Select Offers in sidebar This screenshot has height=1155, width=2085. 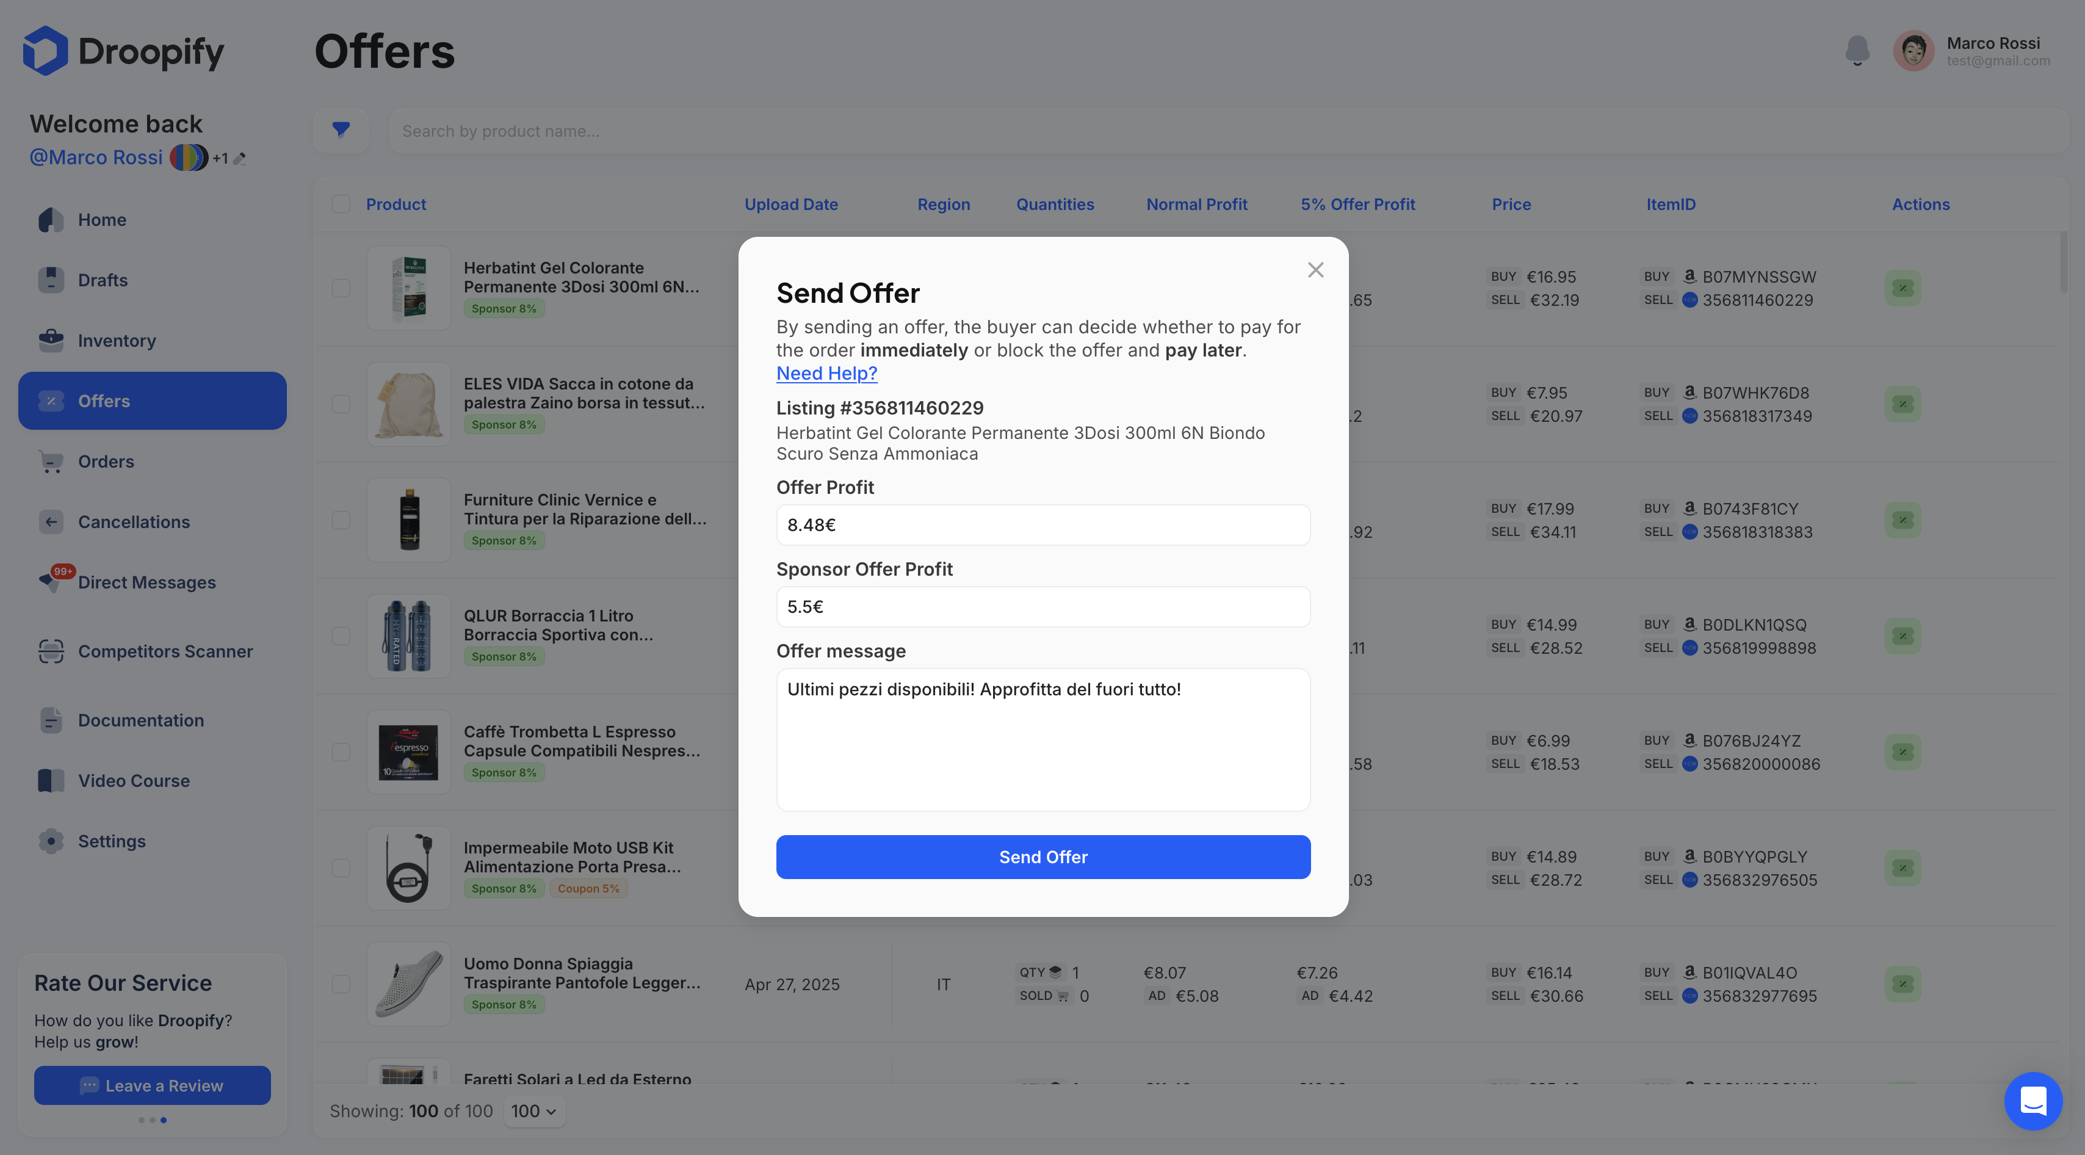point(152,400)
